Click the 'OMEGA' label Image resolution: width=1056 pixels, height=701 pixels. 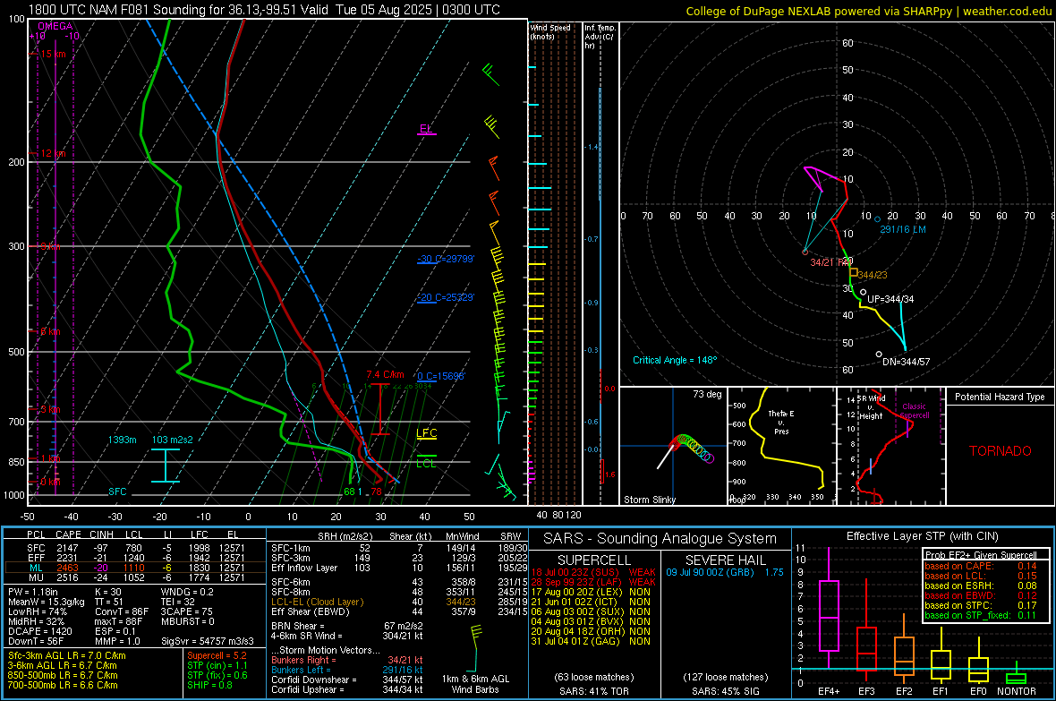(55, 26)
